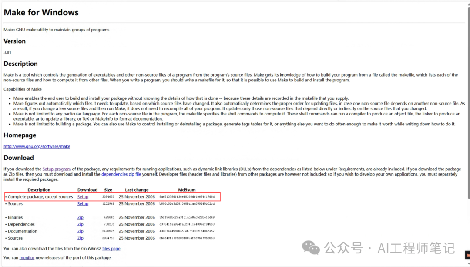This screenshot has width=470, height=267.
Task: Click the version number 3.81
Action: point(7,52)
